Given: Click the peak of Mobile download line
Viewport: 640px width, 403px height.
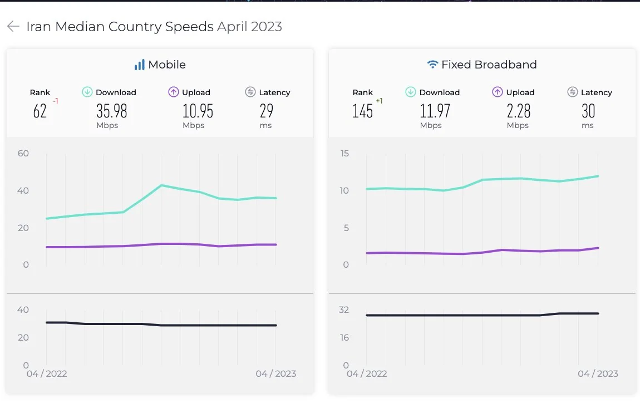Looking at the screenshot, I should (161, 185).
